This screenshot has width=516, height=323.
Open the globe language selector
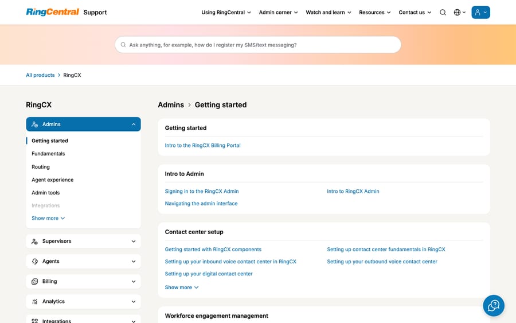point(459,12)
